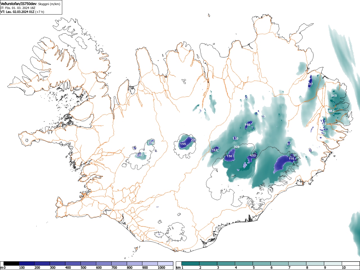
Task: Click the 515 visibility value in the east
Action: pyautogui.click(x=334, y=96)
